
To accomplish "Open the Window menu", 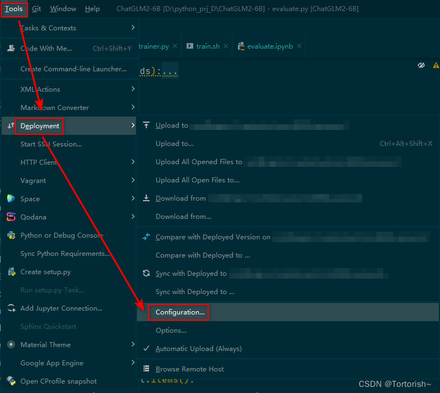I will click(x=63, y=9).
